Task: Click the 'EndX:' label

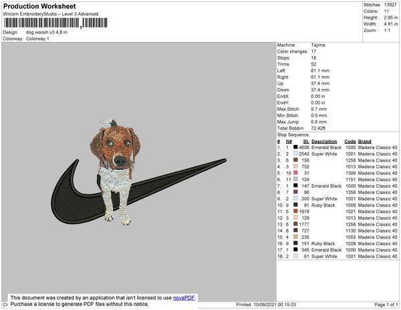Action: [283, 96]
